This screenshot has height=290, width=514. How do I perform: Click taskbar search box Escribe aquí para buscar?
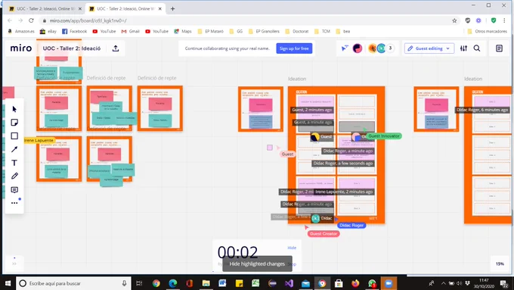(73, 283)
